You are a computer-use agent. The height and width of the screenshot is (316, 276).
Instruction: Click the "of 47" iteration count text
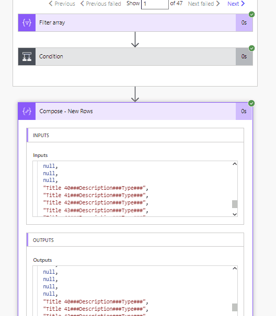coord(176,4)
